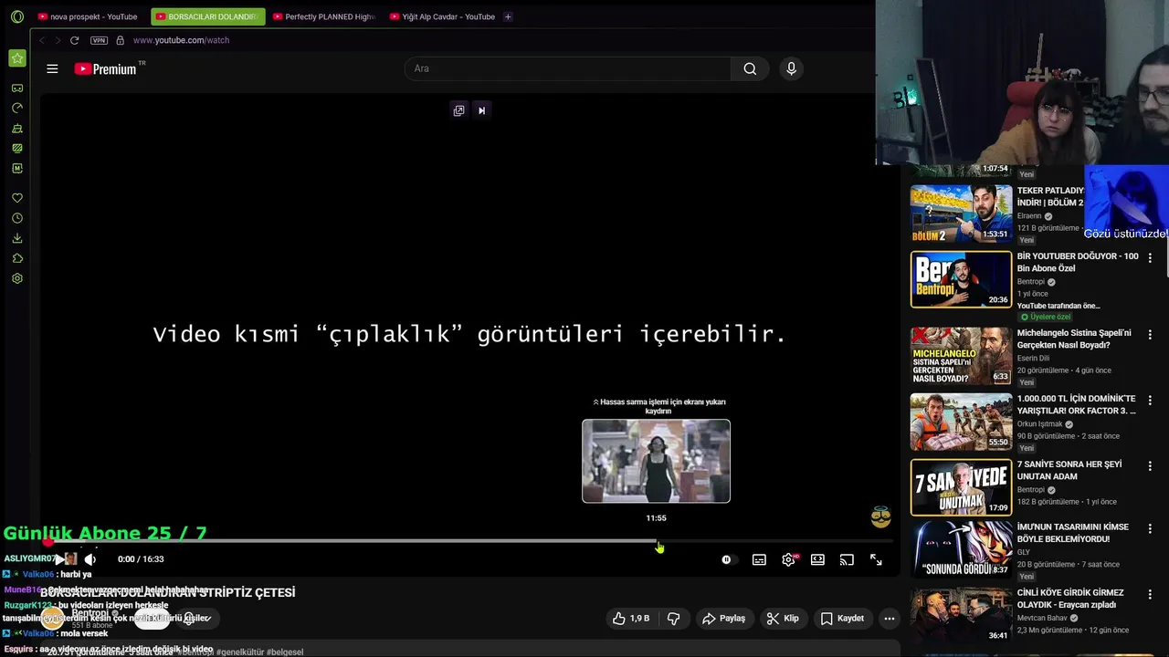Open the M messenger icon in sidebar
The width and height of the screenshot is (1169, 657).
pos(16,168)
